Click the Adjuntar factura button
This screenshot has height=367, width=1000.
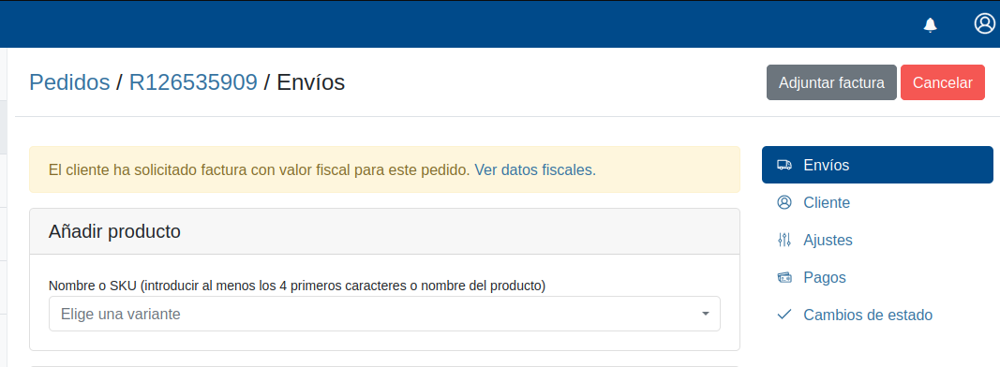point(831,82)
